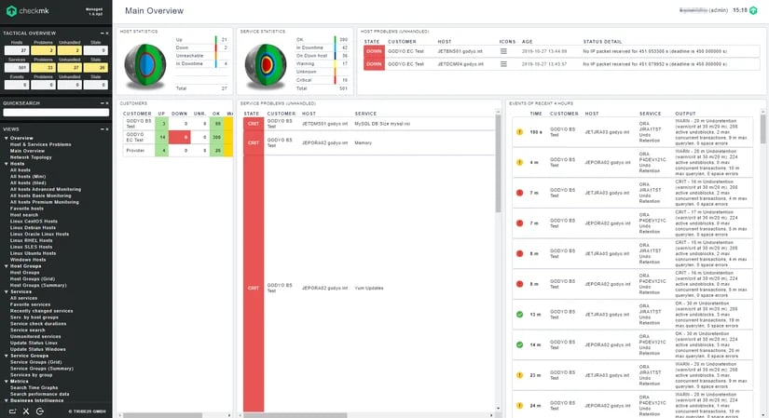Click the DOWN state cell for JETBNS01
Screen dimensions: 769x418
[x=374, y=51]
